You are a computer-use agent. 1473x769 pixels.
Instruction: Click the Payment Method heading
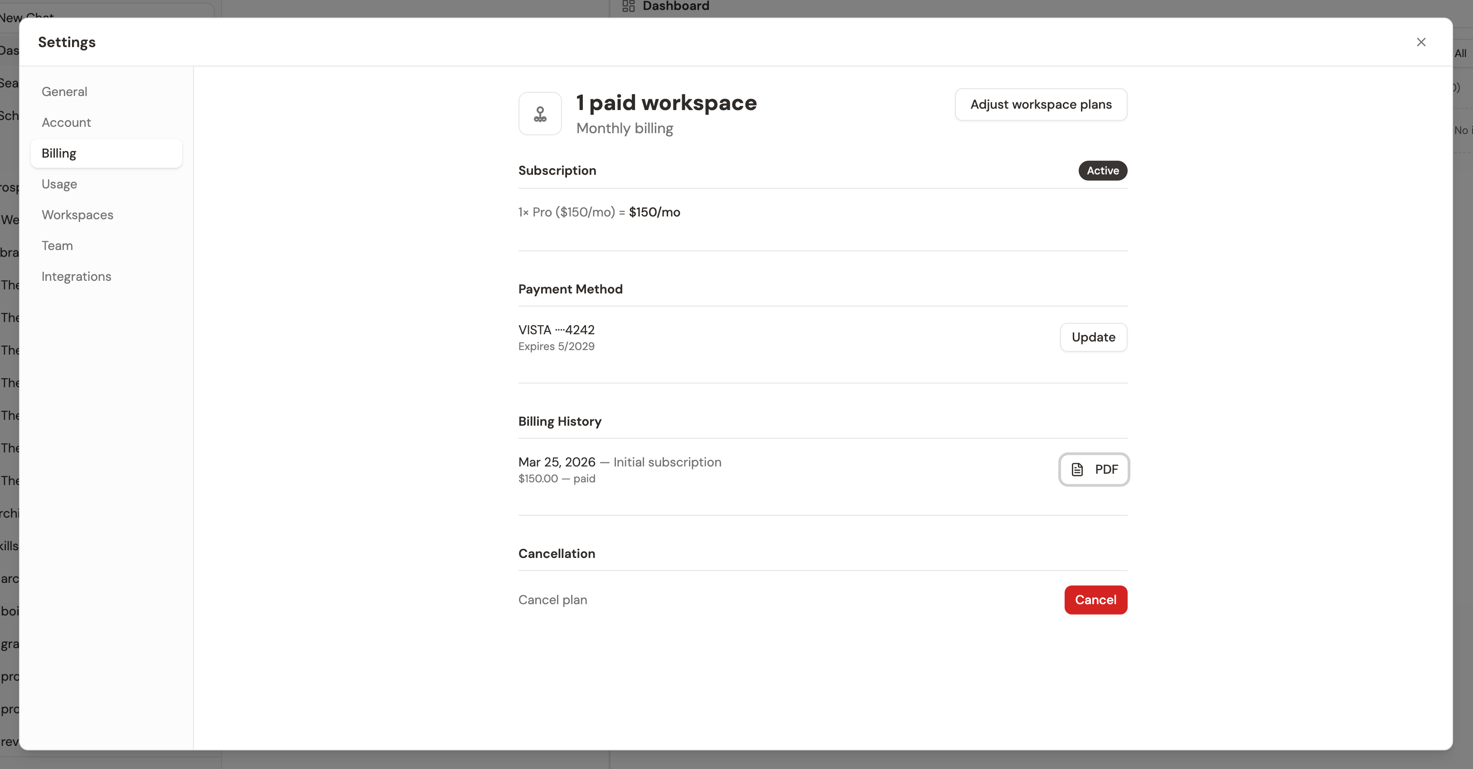570,289
